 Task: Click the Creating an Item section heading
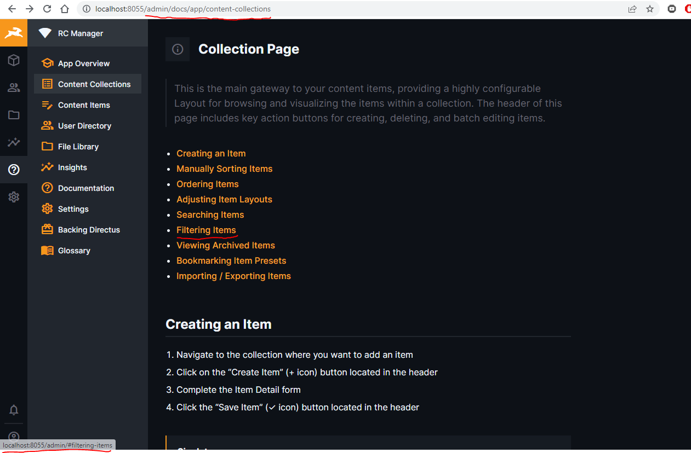pos(219,324)
